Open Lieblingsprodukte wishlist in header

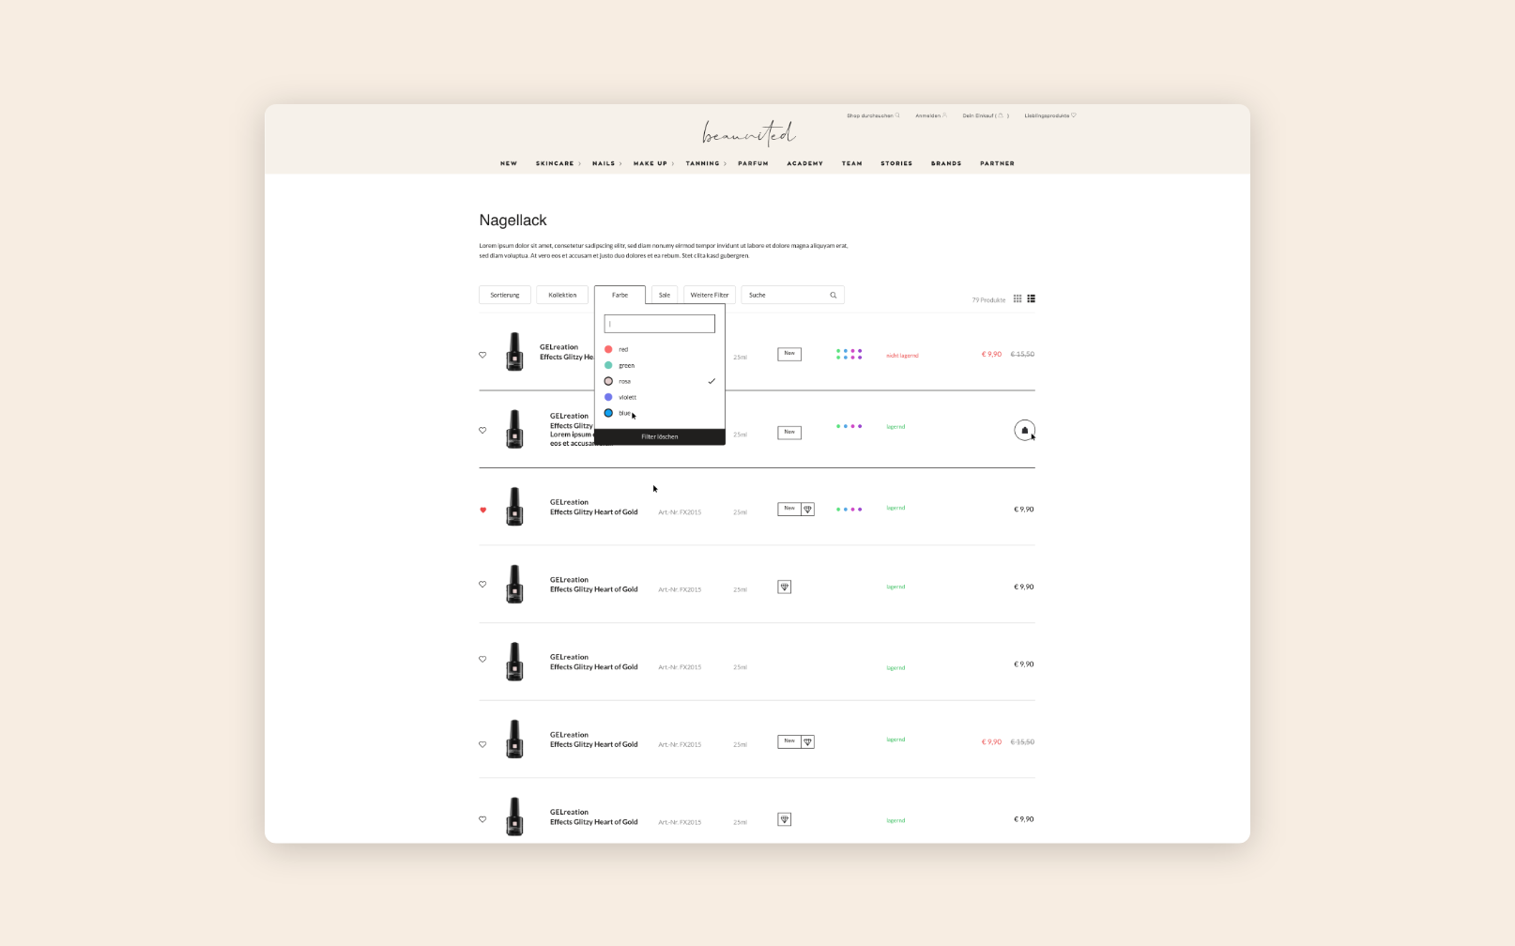pos(1049,116)
